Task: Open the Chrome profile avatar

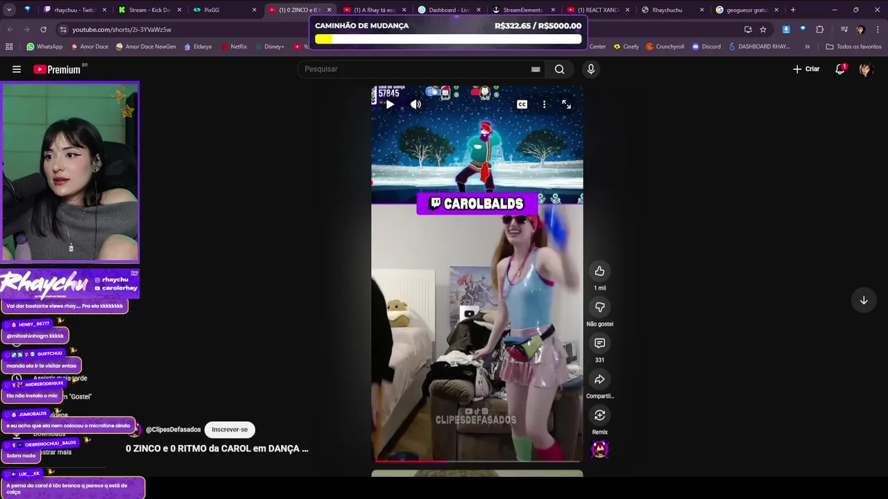Action: (861, 30)
